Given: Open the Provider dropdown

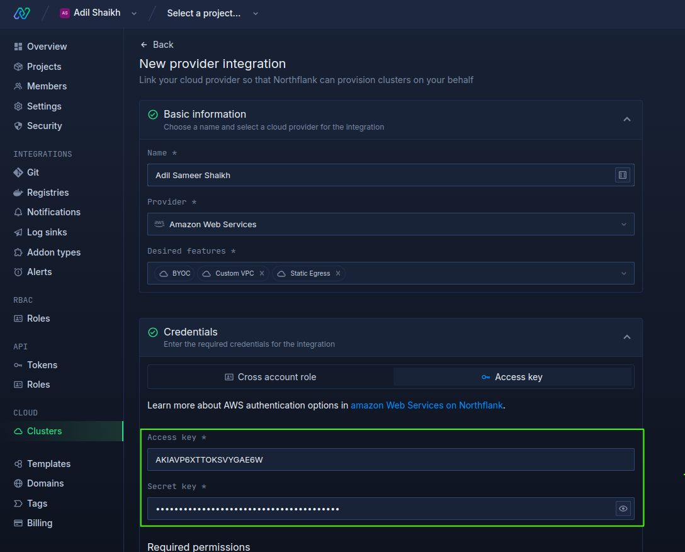Looking at the screenshot, I should (x=390, y=224).
